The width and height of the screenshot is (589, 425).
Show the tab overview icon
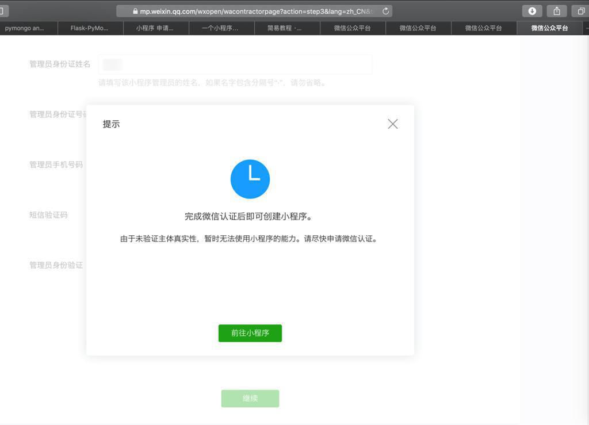(x=581, y=12)
